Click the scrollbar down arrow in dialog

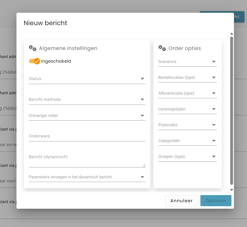click(231, 190)
